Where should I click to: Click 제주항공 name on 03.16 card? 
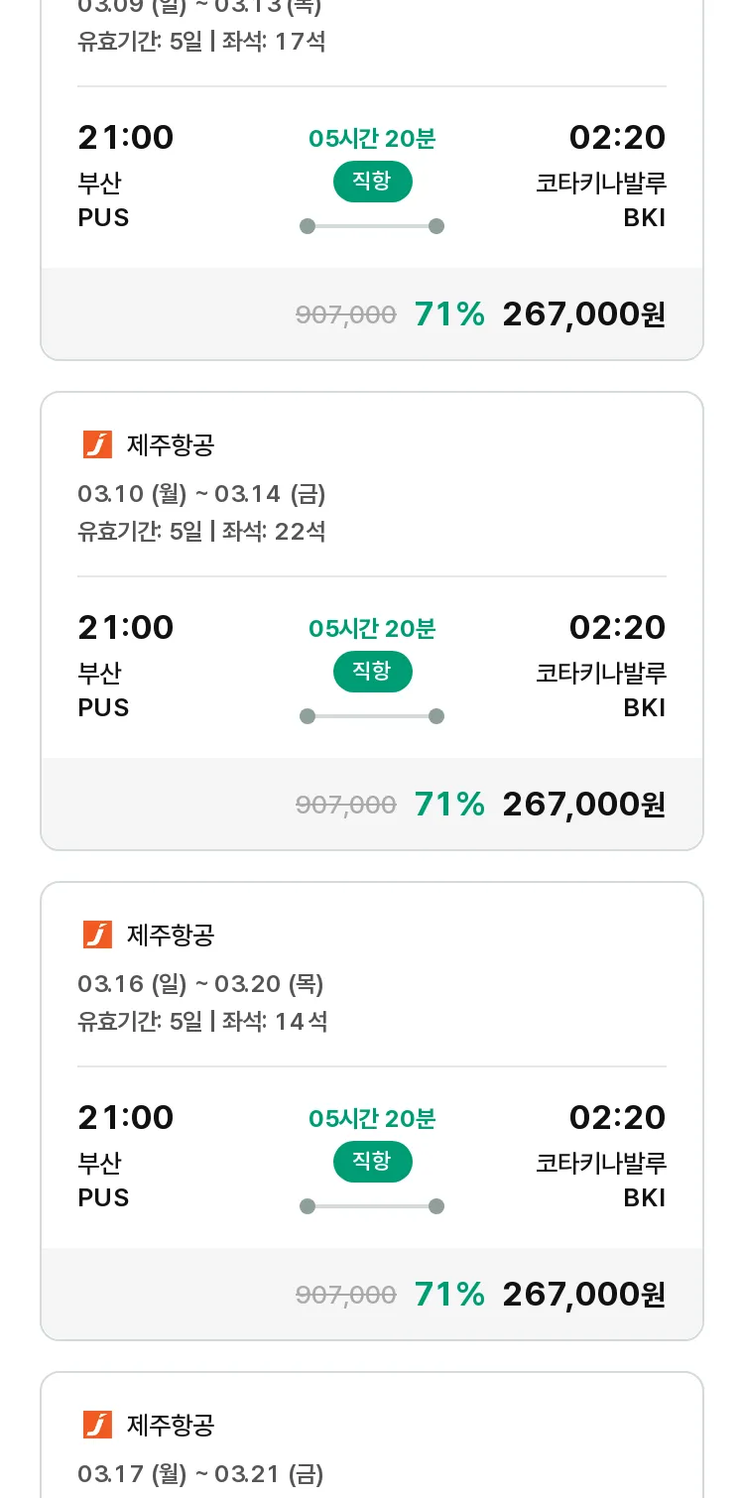[171, 936]
